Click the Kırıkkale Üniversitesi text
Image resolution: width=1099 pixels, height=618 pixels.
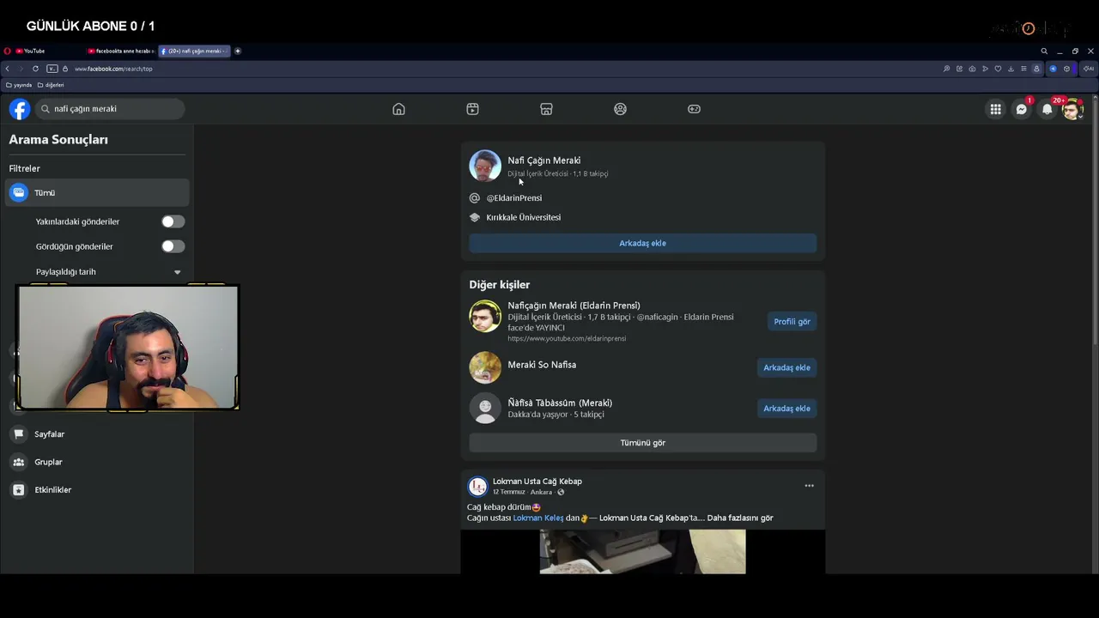pyautogui.click(x=524, y=218)
